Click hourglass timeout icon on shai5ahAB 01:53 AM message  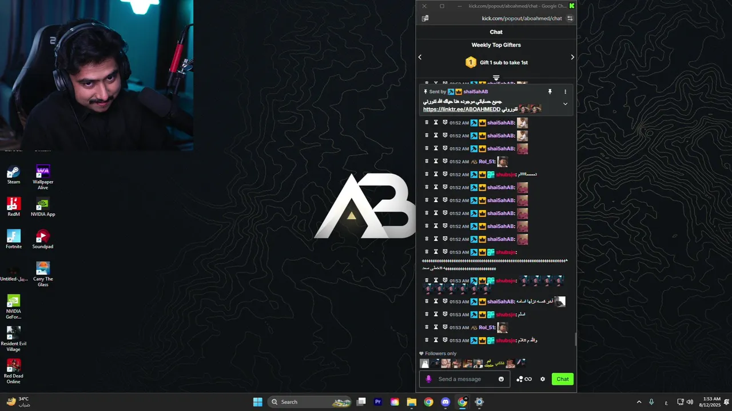tap(436, 301)
